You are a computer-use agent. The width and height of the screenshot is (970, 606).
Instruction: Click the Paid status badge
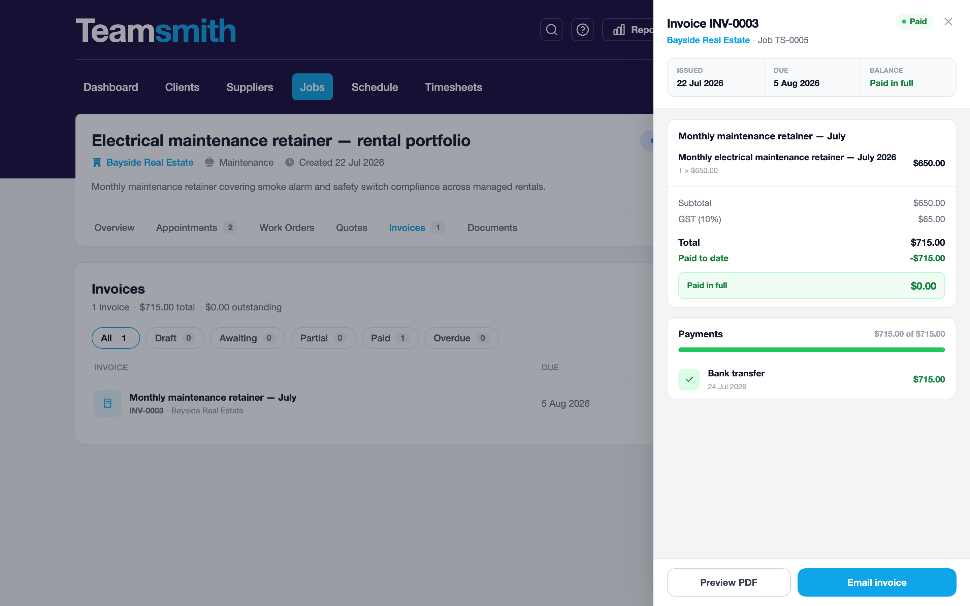(914, 22)
